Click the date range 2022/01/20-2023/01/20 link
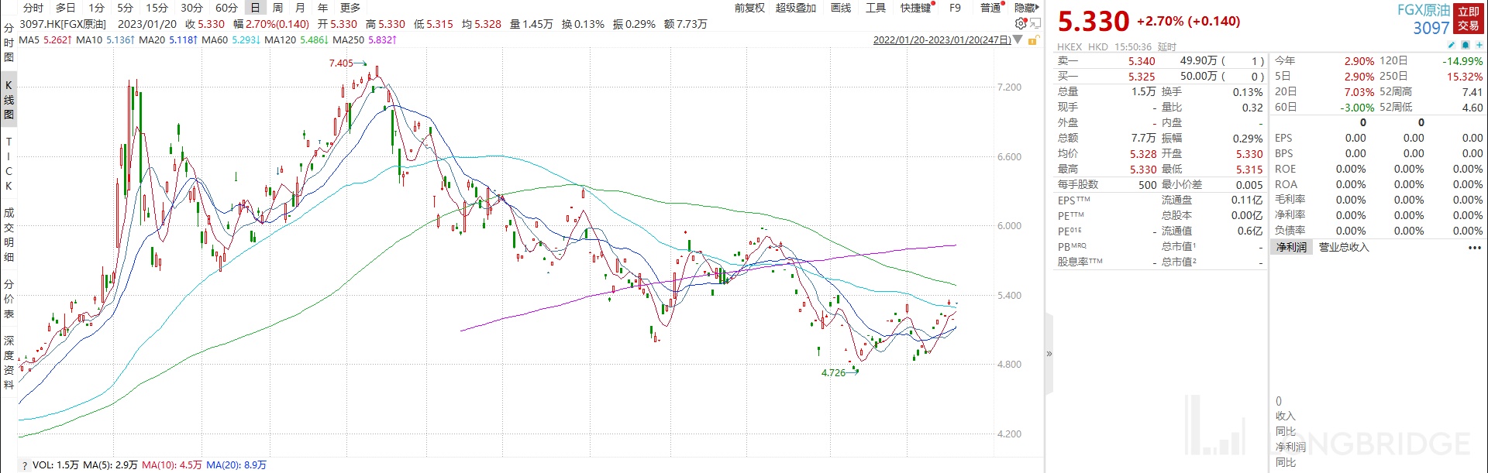 coord(942,39)
